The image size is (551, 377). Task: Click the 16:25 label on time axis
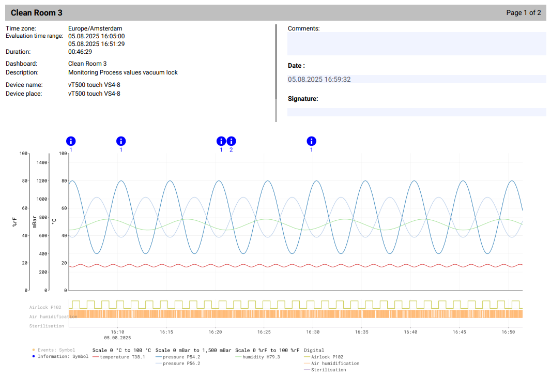(x=264, y=332)
